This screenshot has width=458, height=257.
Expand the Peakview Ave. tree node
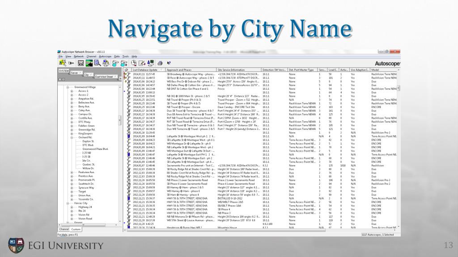tap(72, 172)
